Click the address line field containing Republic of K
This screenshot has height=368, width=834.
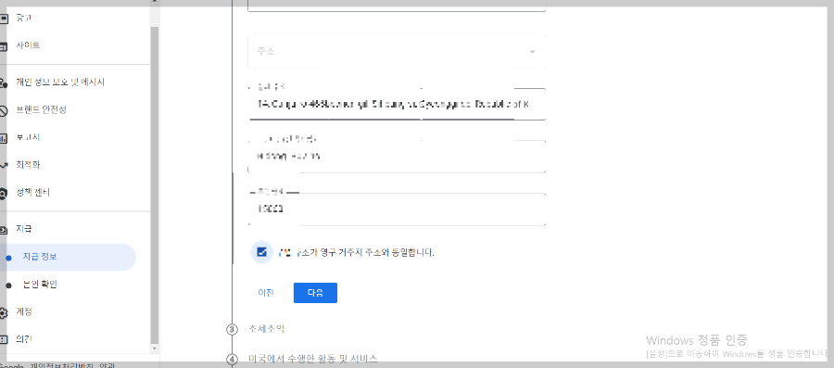[397, 104]
